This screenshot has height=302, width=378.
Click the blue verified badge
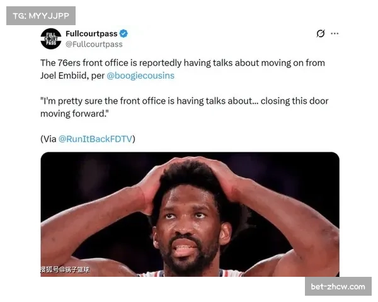(123, 34)
